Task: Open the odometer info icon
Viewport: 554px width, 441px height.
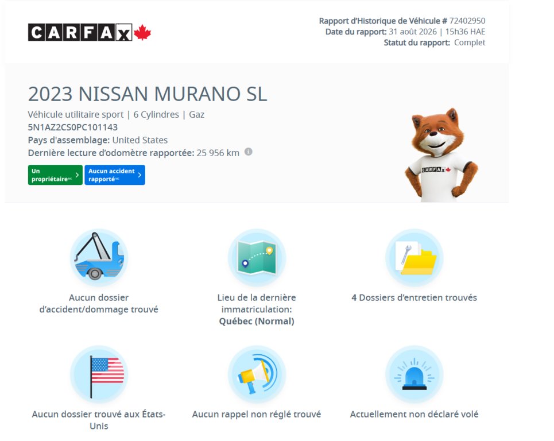Action: 249,152
